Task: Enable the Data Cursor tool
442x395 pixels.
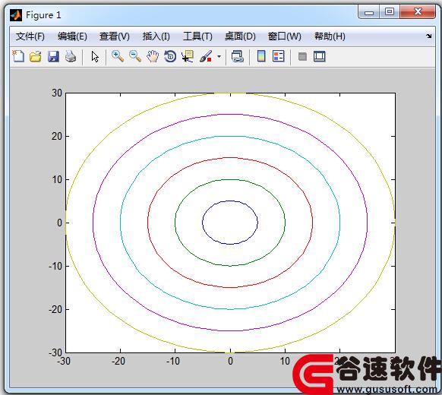Action: point(188,56)
